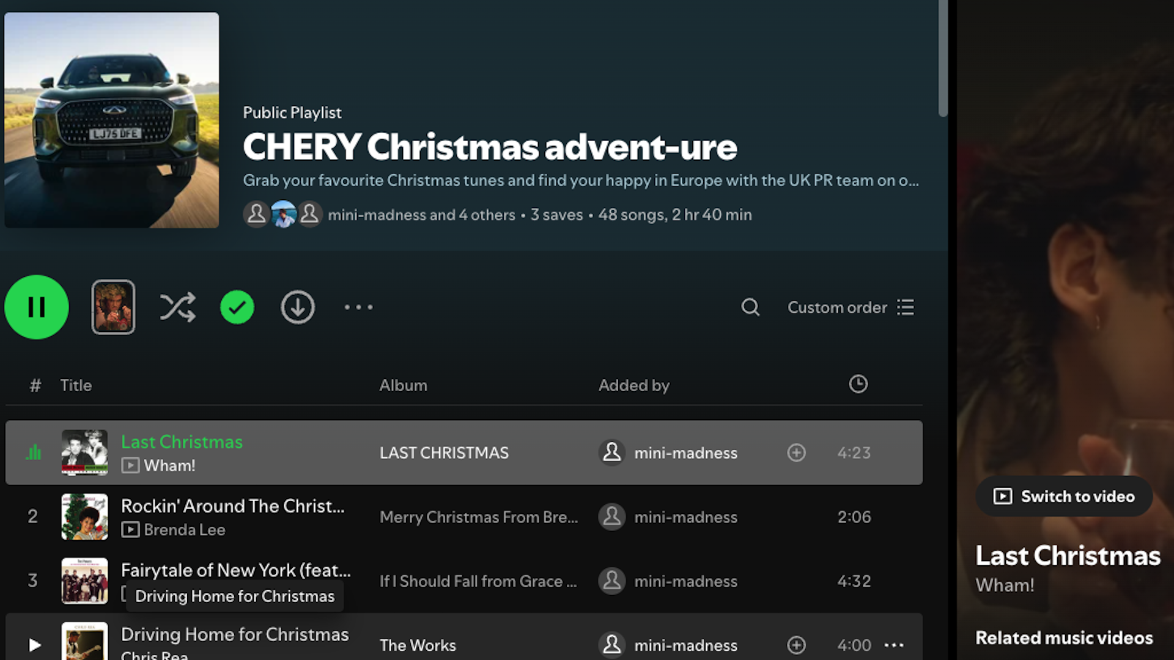Add Last Christmas to Liked Songs
The height and width of the screenshot is (660, 1174).
click(796, 453)
